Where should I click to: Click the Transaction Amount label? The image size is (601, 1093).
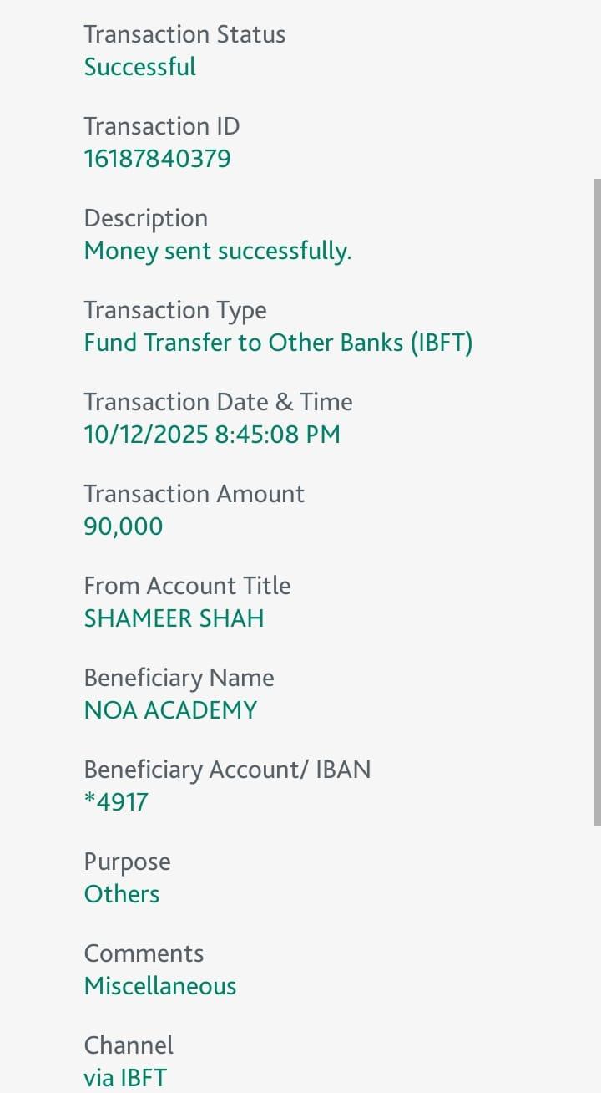[194, 494]
